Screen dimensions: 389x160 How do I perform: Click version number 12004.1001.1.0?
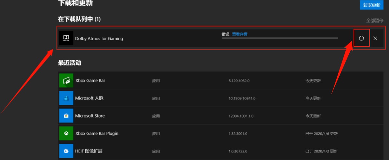[x=241, y=116]
